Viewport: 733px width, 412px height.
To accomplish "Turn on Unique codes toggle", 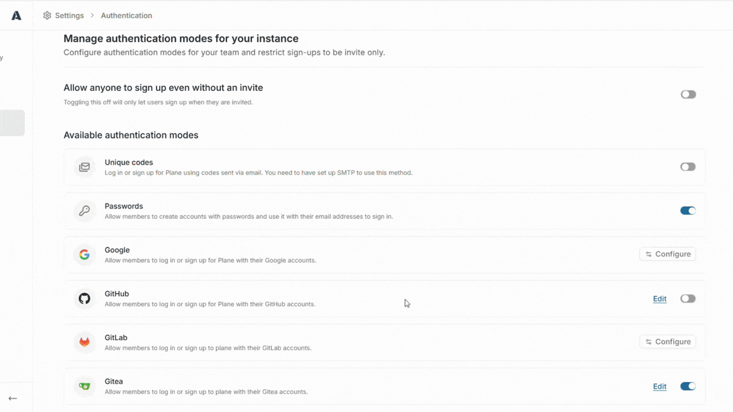I will 688,167.
